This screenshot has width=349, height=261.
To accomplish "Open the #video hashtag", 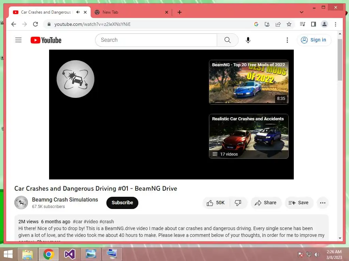I will click(91, 222).
